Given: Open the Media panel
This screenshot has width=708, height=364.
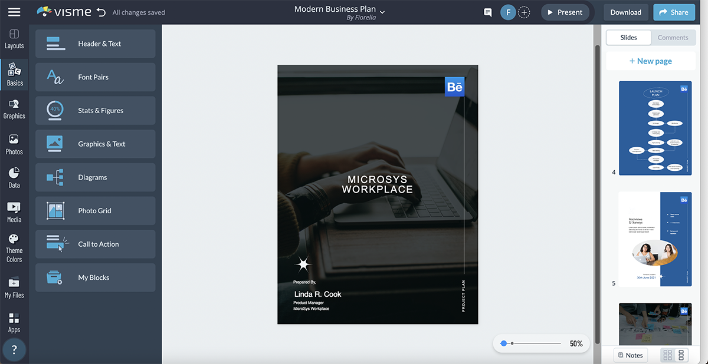Looking at the screenshot, I should [14, 212].
